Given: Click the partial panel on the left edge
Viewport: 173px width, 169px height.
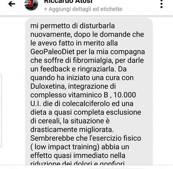Looking at the screenshot, I should tap(1, 111).
